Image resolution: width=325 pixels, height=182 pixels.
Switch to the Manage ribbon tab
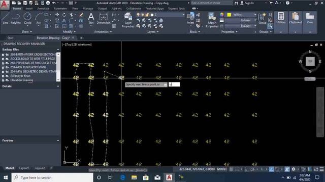[88, 9]
